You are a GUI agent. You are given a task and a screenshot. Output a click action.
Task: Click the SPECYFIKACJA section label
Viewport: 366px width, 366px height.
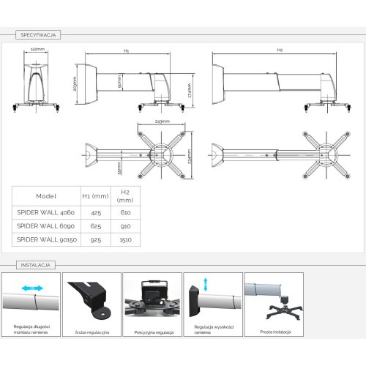pyautogui.click(x=38, y=34)
